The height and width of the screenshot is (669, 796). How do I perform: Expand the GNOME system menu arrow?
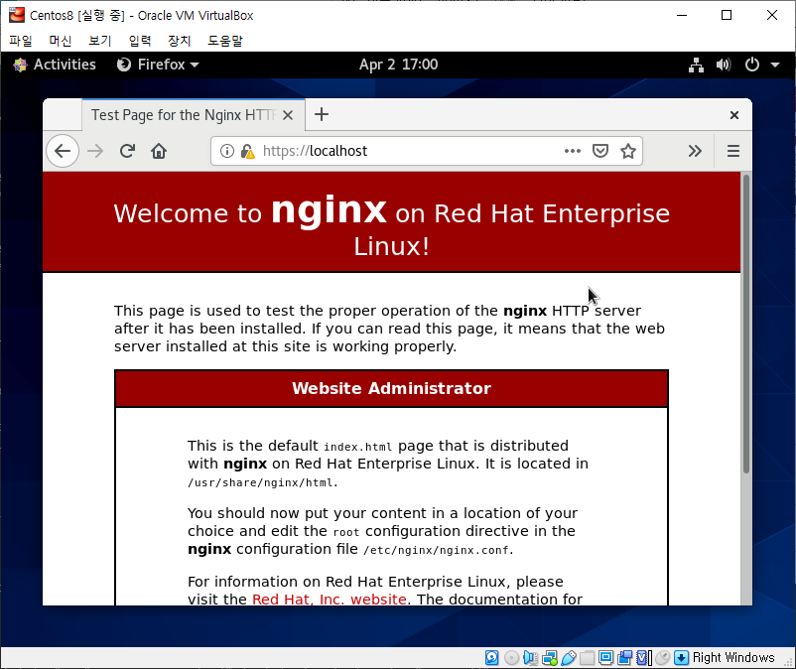775,65
